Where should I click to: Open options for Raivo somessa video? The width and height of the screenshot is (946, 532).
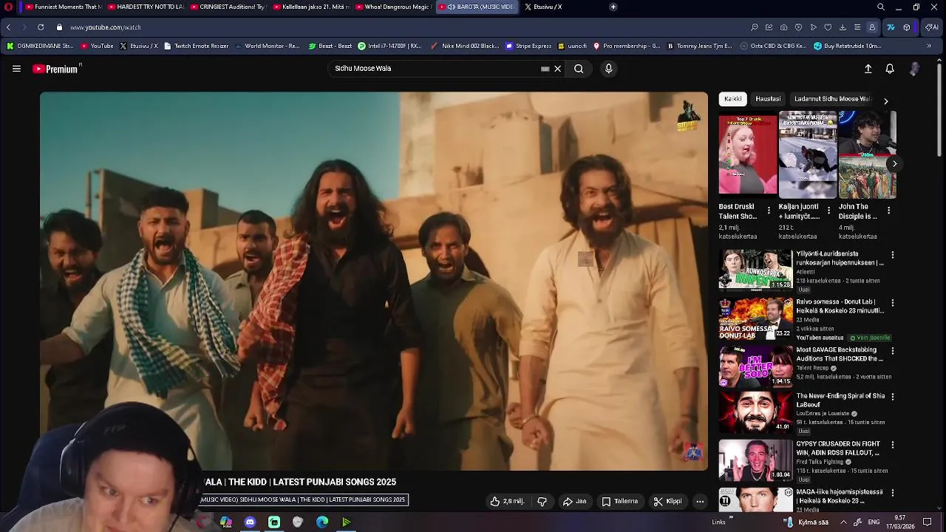[893, 303]
